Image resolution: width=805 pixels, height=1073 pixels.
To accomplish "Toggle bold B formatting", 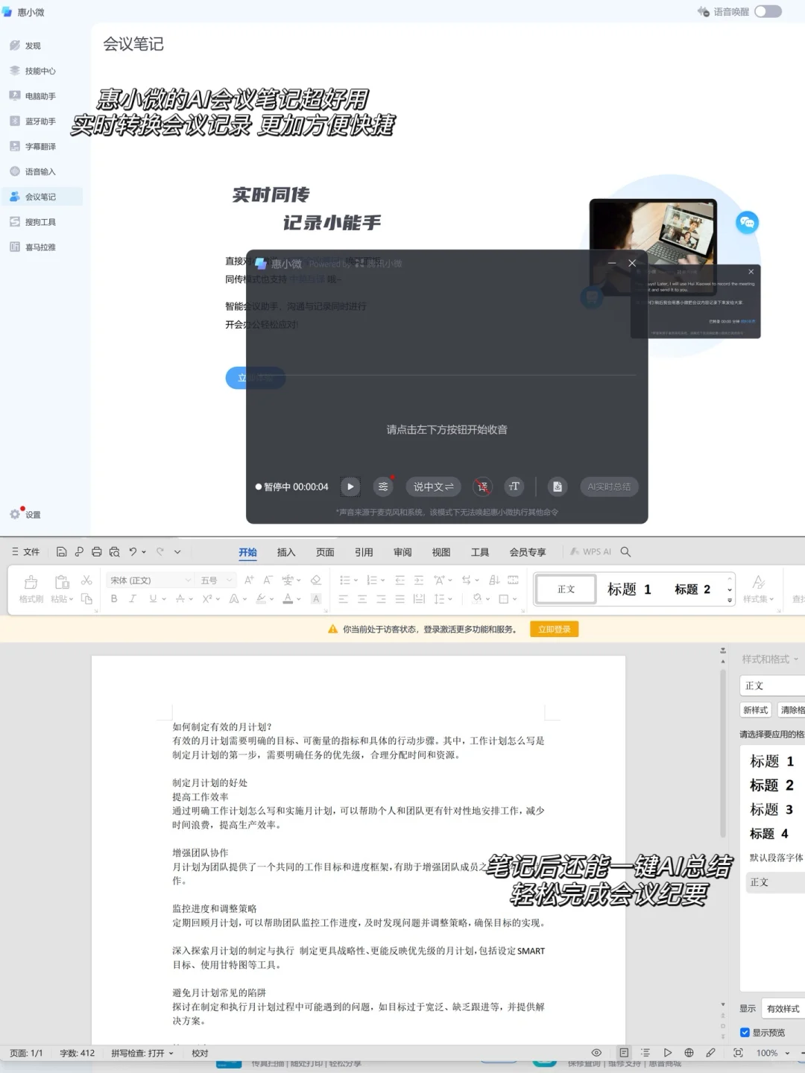I will (x=114, y=598).
